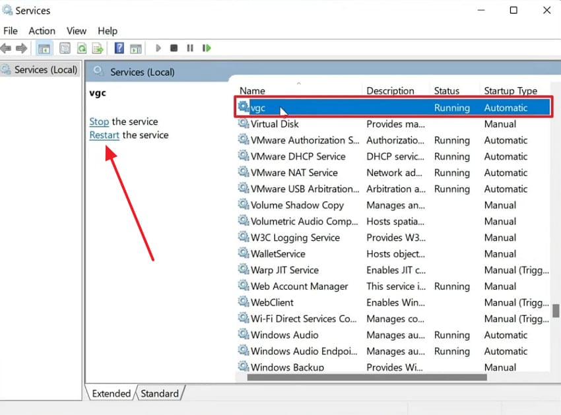Screen dimensions: 561x415
Task: Click the horizontal scrollbar thumb
Action: [367, 377]
